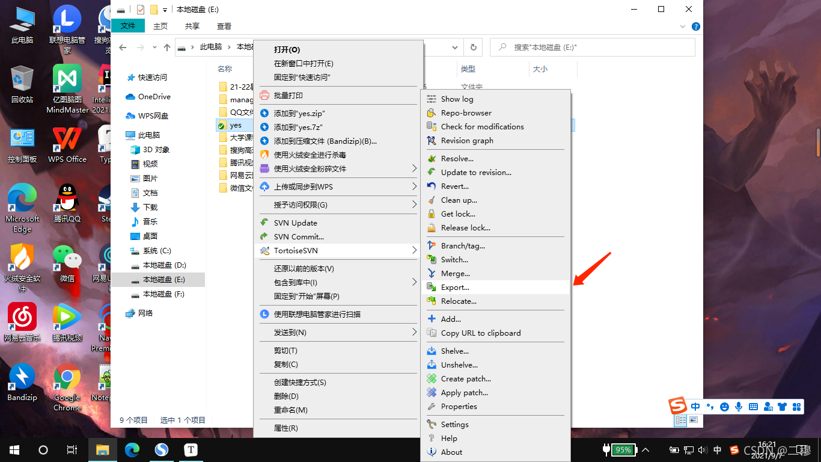821x462 pixels.
Task: Click the Help question mark button
Action: coord(695,26)
